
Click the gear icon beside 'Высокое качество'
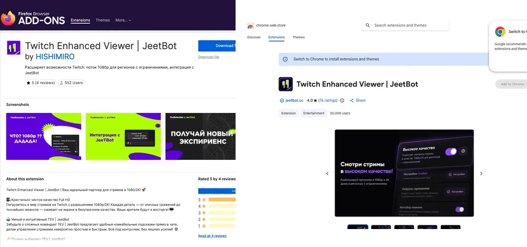(463, 151)
